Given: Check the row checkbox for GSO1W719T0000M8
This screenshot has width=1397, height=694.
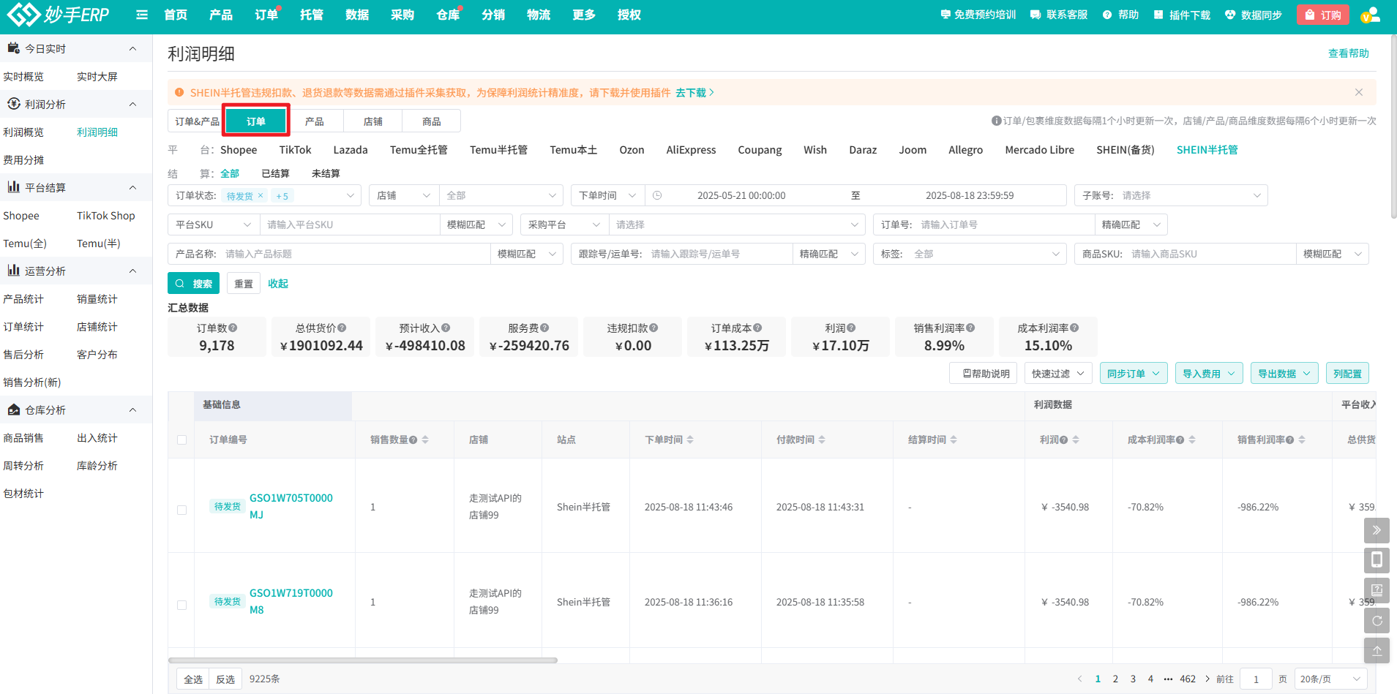Looking at the screenshot, I should 181,605.
